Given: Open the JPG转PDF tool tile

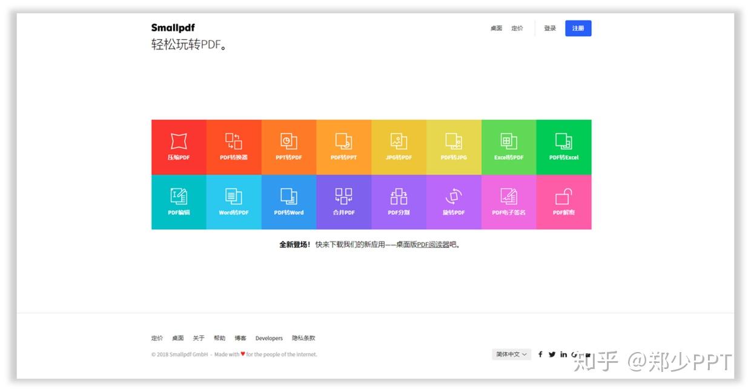Looking at the screenshot, I should click(x=399, y=147).
